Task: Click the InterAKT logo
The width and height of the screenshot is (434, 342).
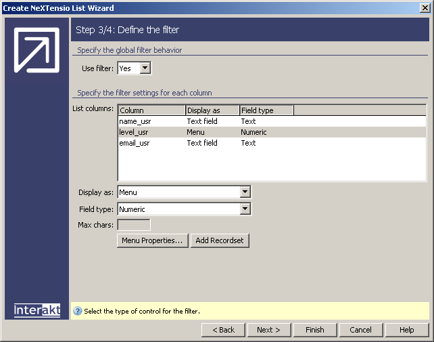Action: (37, 310)
